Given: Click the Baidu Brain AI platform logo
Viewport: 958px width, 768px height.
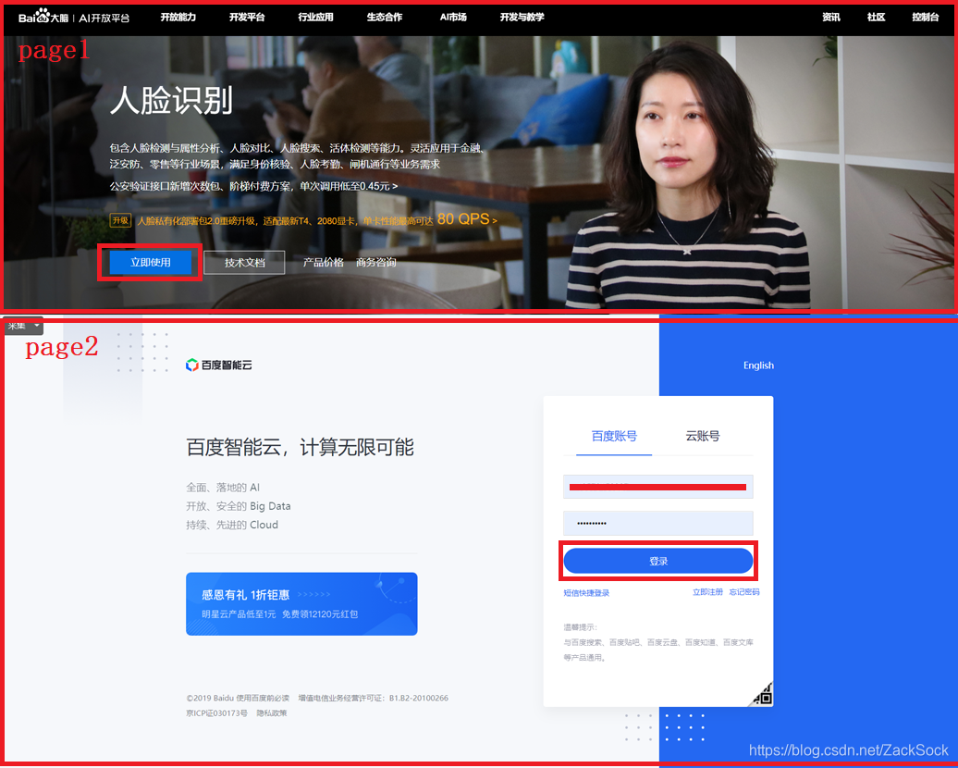Looking at the screenshot, I should pos(74,18).
